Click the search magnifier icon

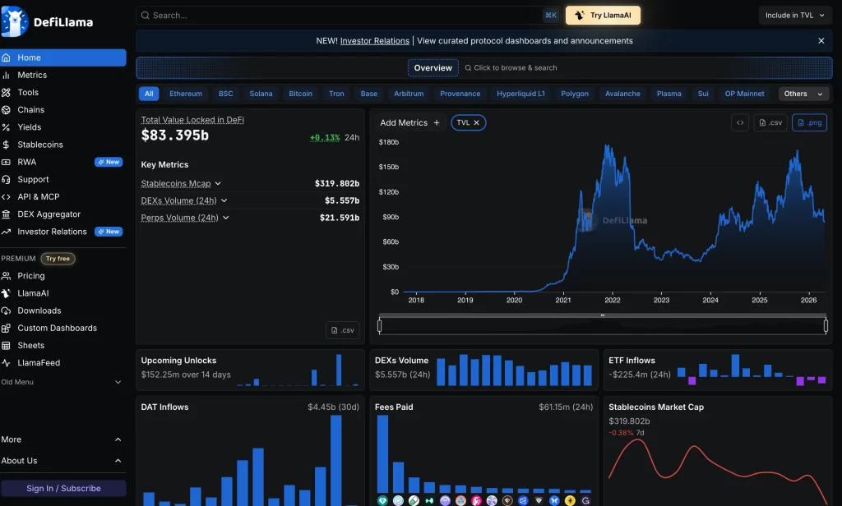tap(145, 16)
